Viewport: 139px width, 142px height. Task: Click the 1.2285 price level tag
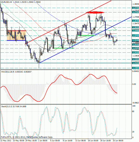pyautogui.click(x=135, y=68)
